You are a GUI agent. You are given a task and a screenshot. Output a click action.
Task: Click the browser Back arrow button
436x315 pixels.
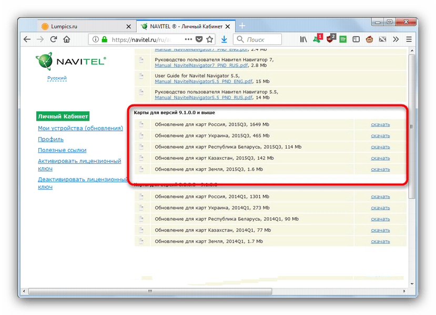tap(27, 39)
